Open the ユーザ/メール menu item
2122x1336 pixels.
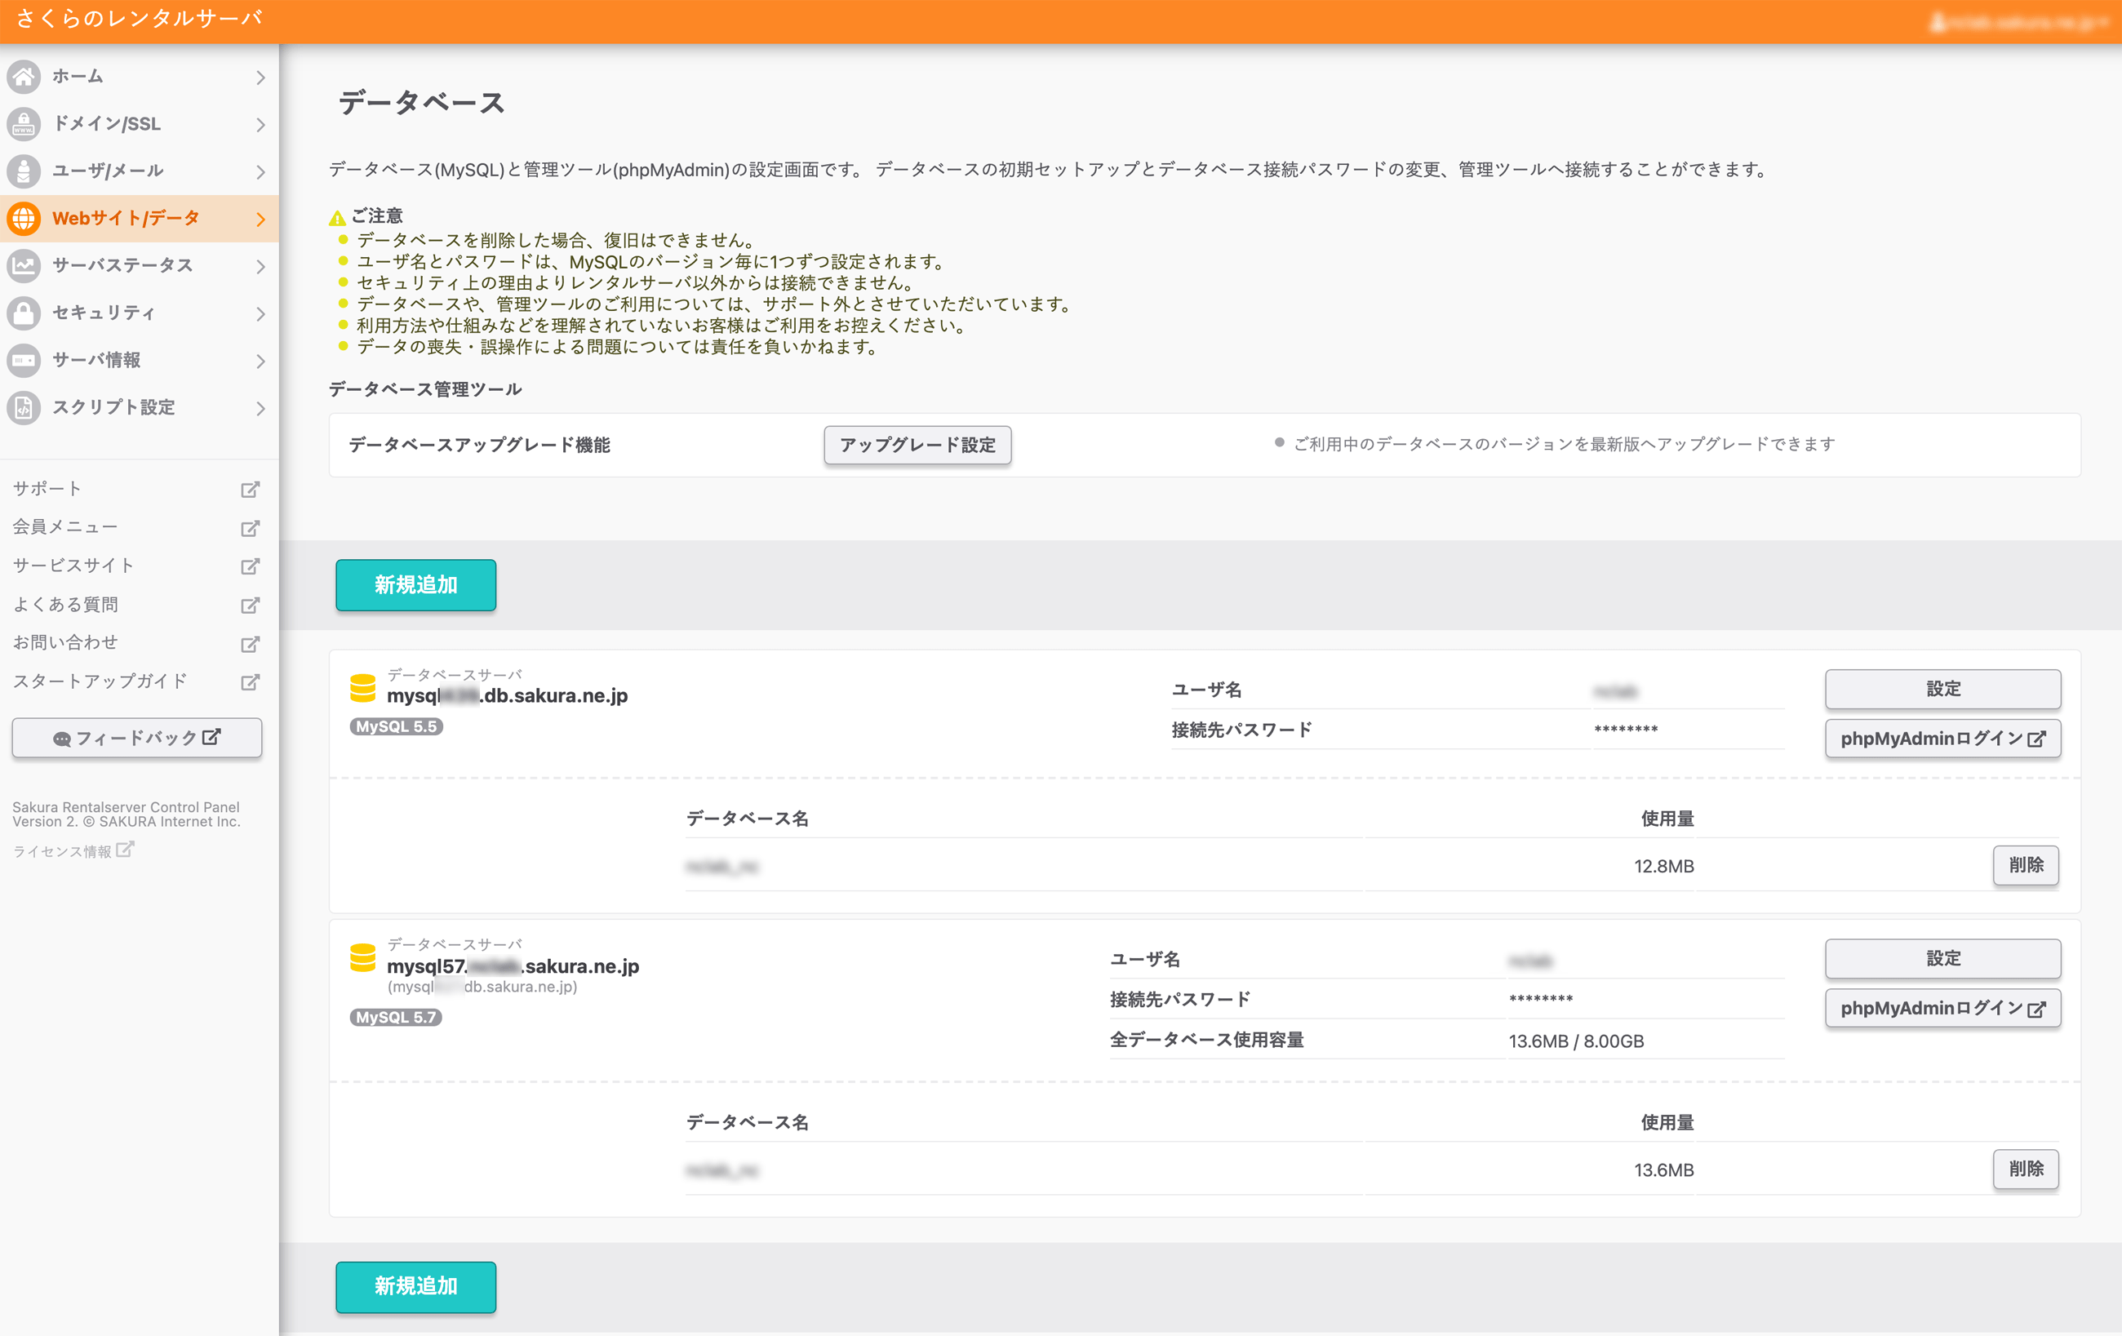coord(140,171)
